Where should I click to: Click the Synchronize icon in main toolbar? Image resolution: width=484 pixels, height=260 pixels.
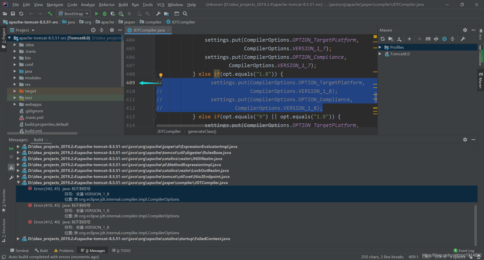[x=21, y=14]
